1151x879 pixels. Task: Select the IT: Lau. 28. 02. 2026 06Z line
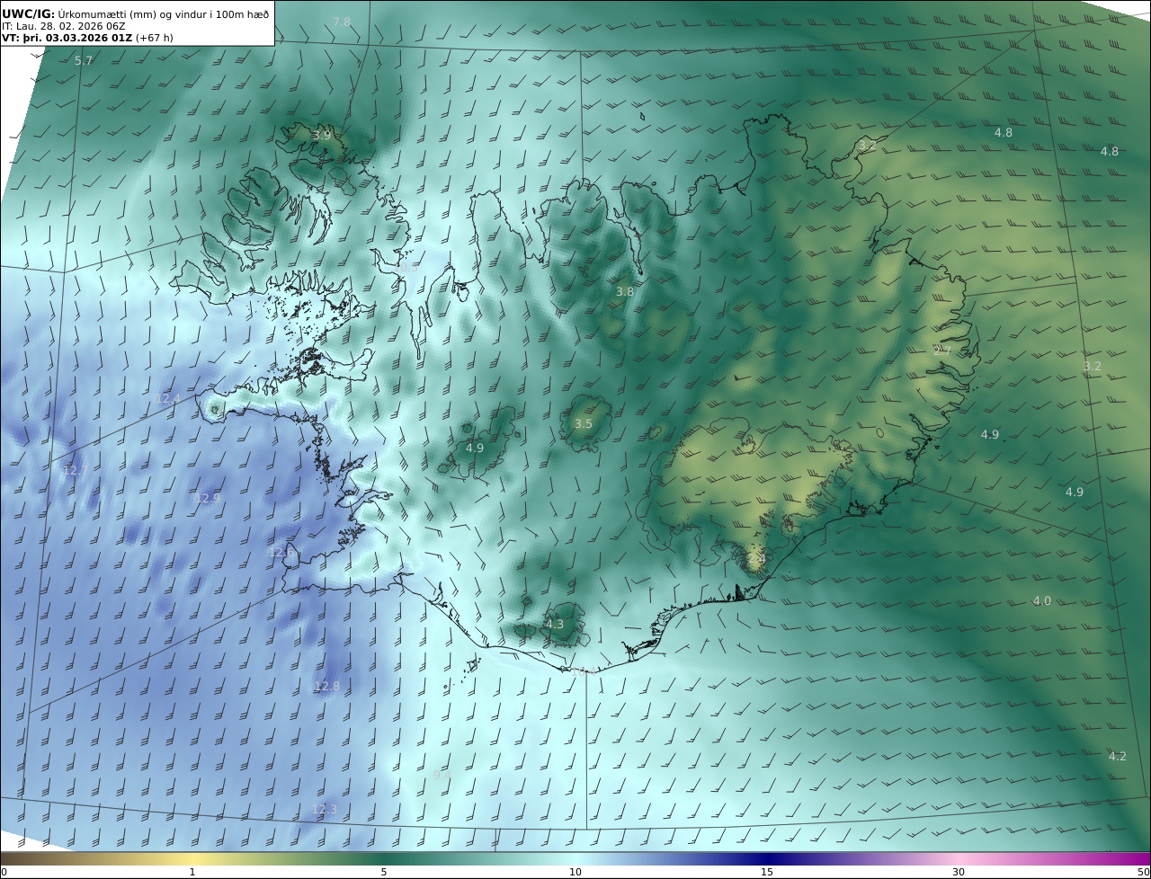coord(64,26)
